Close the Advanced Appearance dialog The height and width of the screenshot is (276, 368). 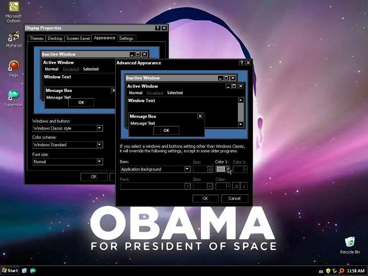tap(248, 63)
